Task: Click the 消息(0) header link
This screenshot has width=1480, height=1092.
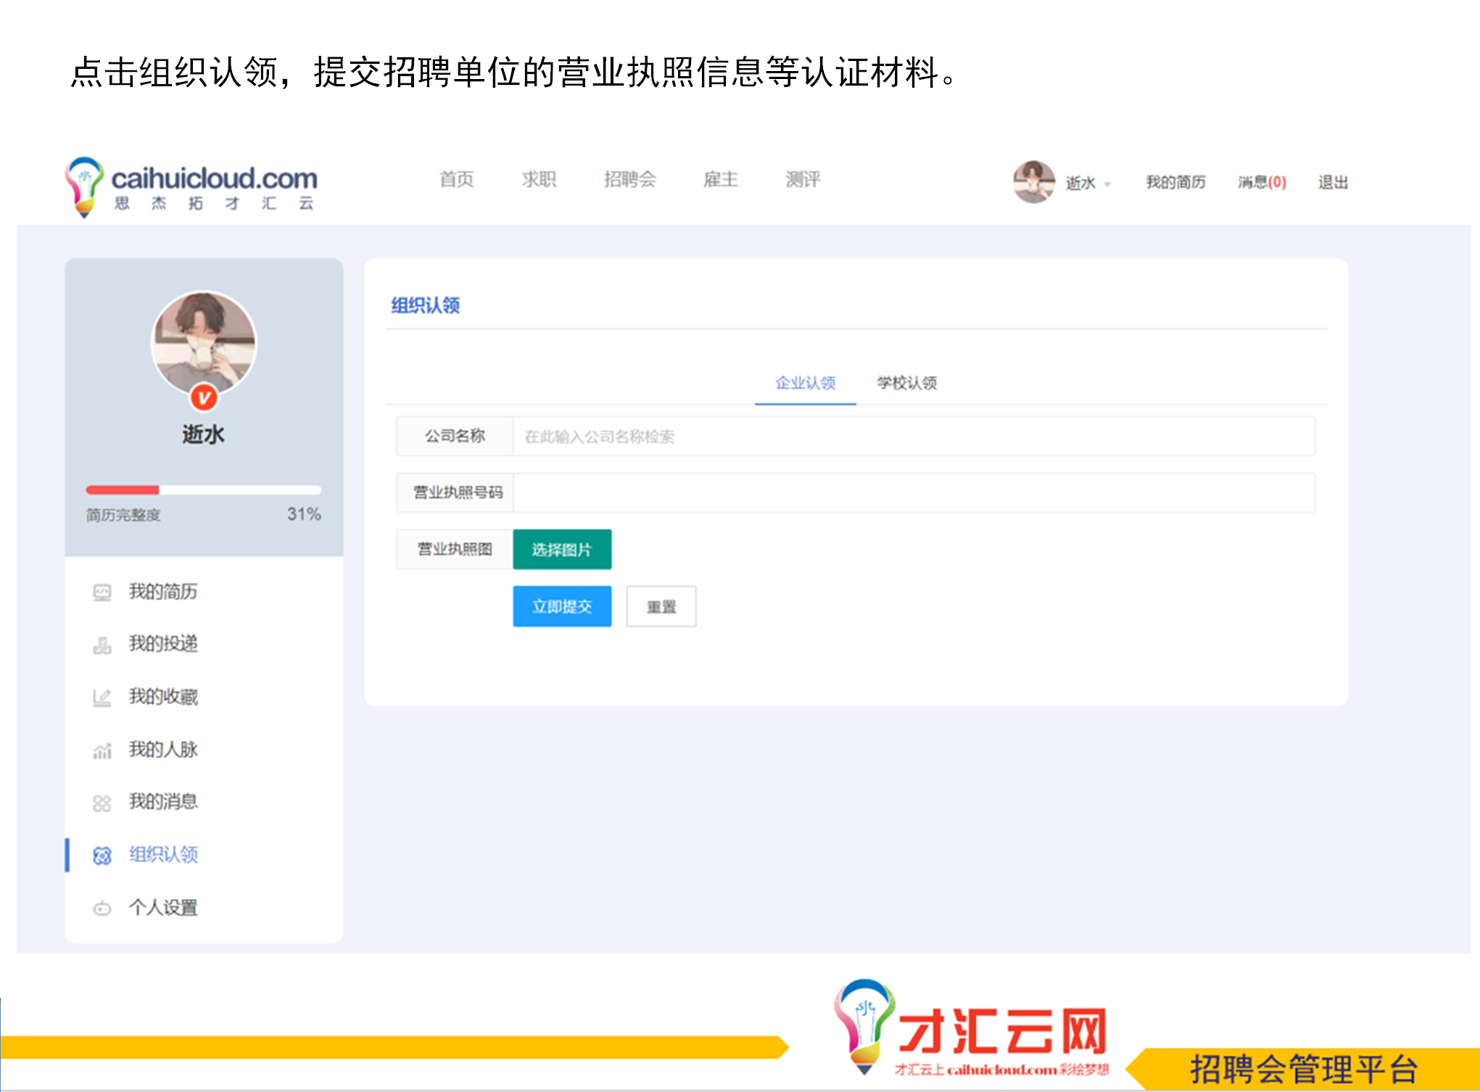Action: coord(1262,182)
